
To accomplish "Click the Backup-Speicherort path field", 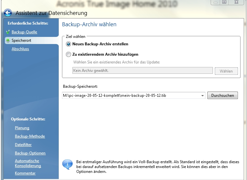I will (134, 96).
